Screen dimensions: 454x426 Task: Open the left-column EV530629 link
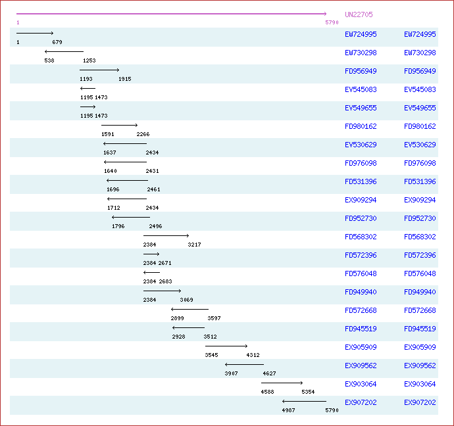click(x=361, y=145)
